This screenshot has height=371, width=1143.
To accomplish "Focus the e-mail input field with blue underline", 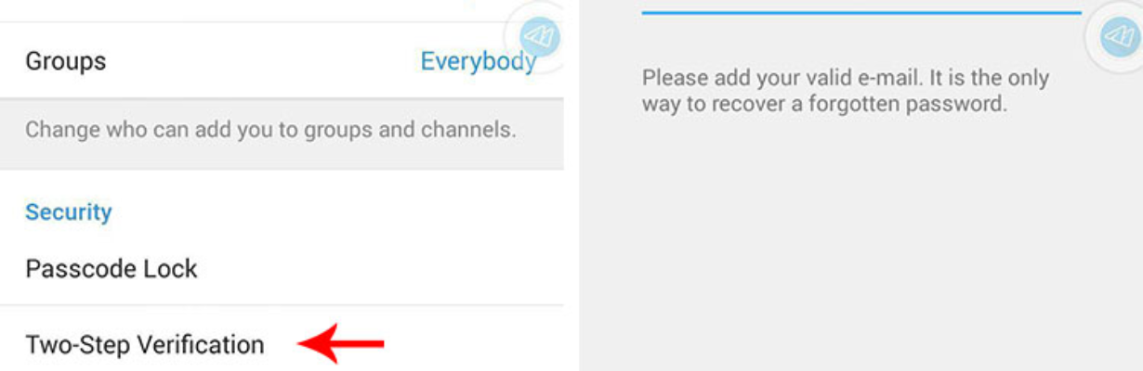I will click(861, 6).
